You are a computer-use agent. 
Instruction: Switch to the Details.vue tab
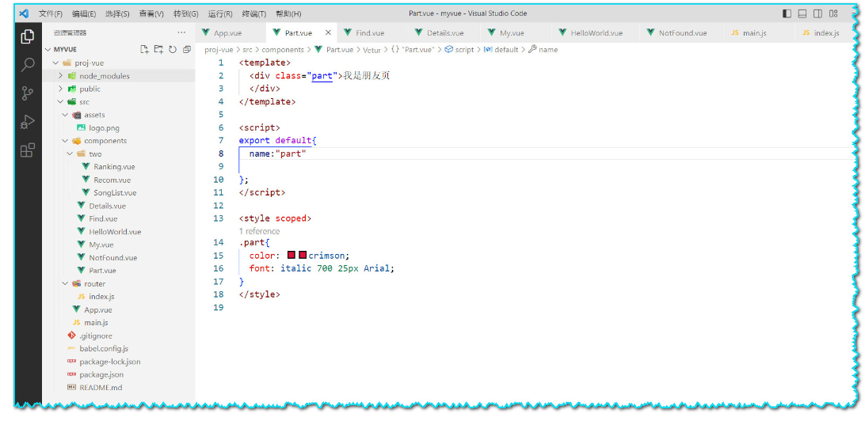(444, 32)
